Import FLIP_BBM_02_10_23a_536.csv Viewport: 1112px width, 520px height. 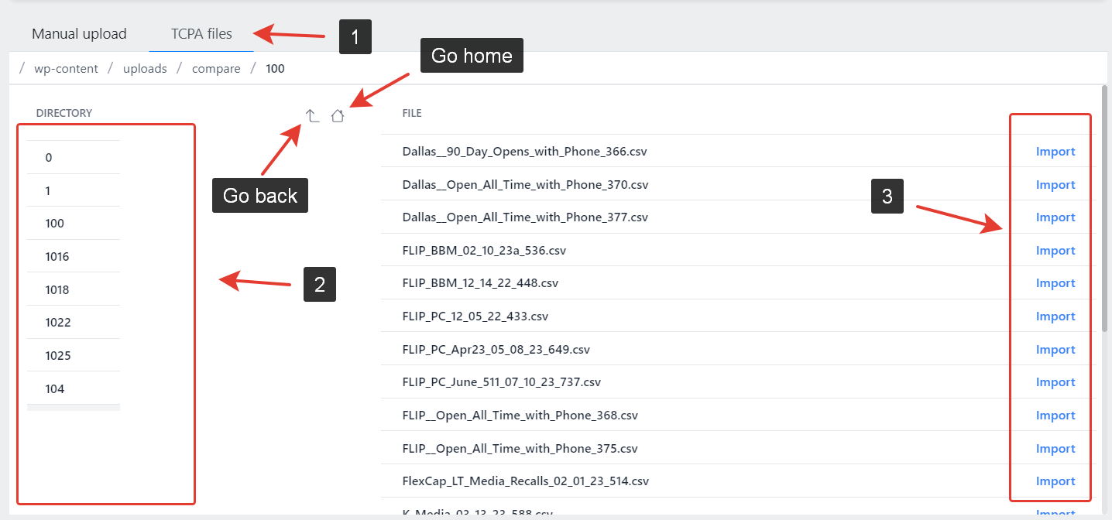pos(1055,251)
